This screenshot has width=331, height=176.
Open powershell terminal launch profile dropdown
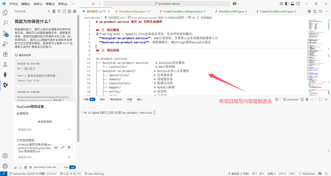(280, 99)
